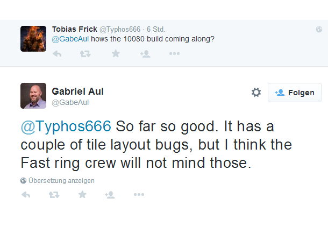Open more options on Tobias Frick's tweet

174,54
